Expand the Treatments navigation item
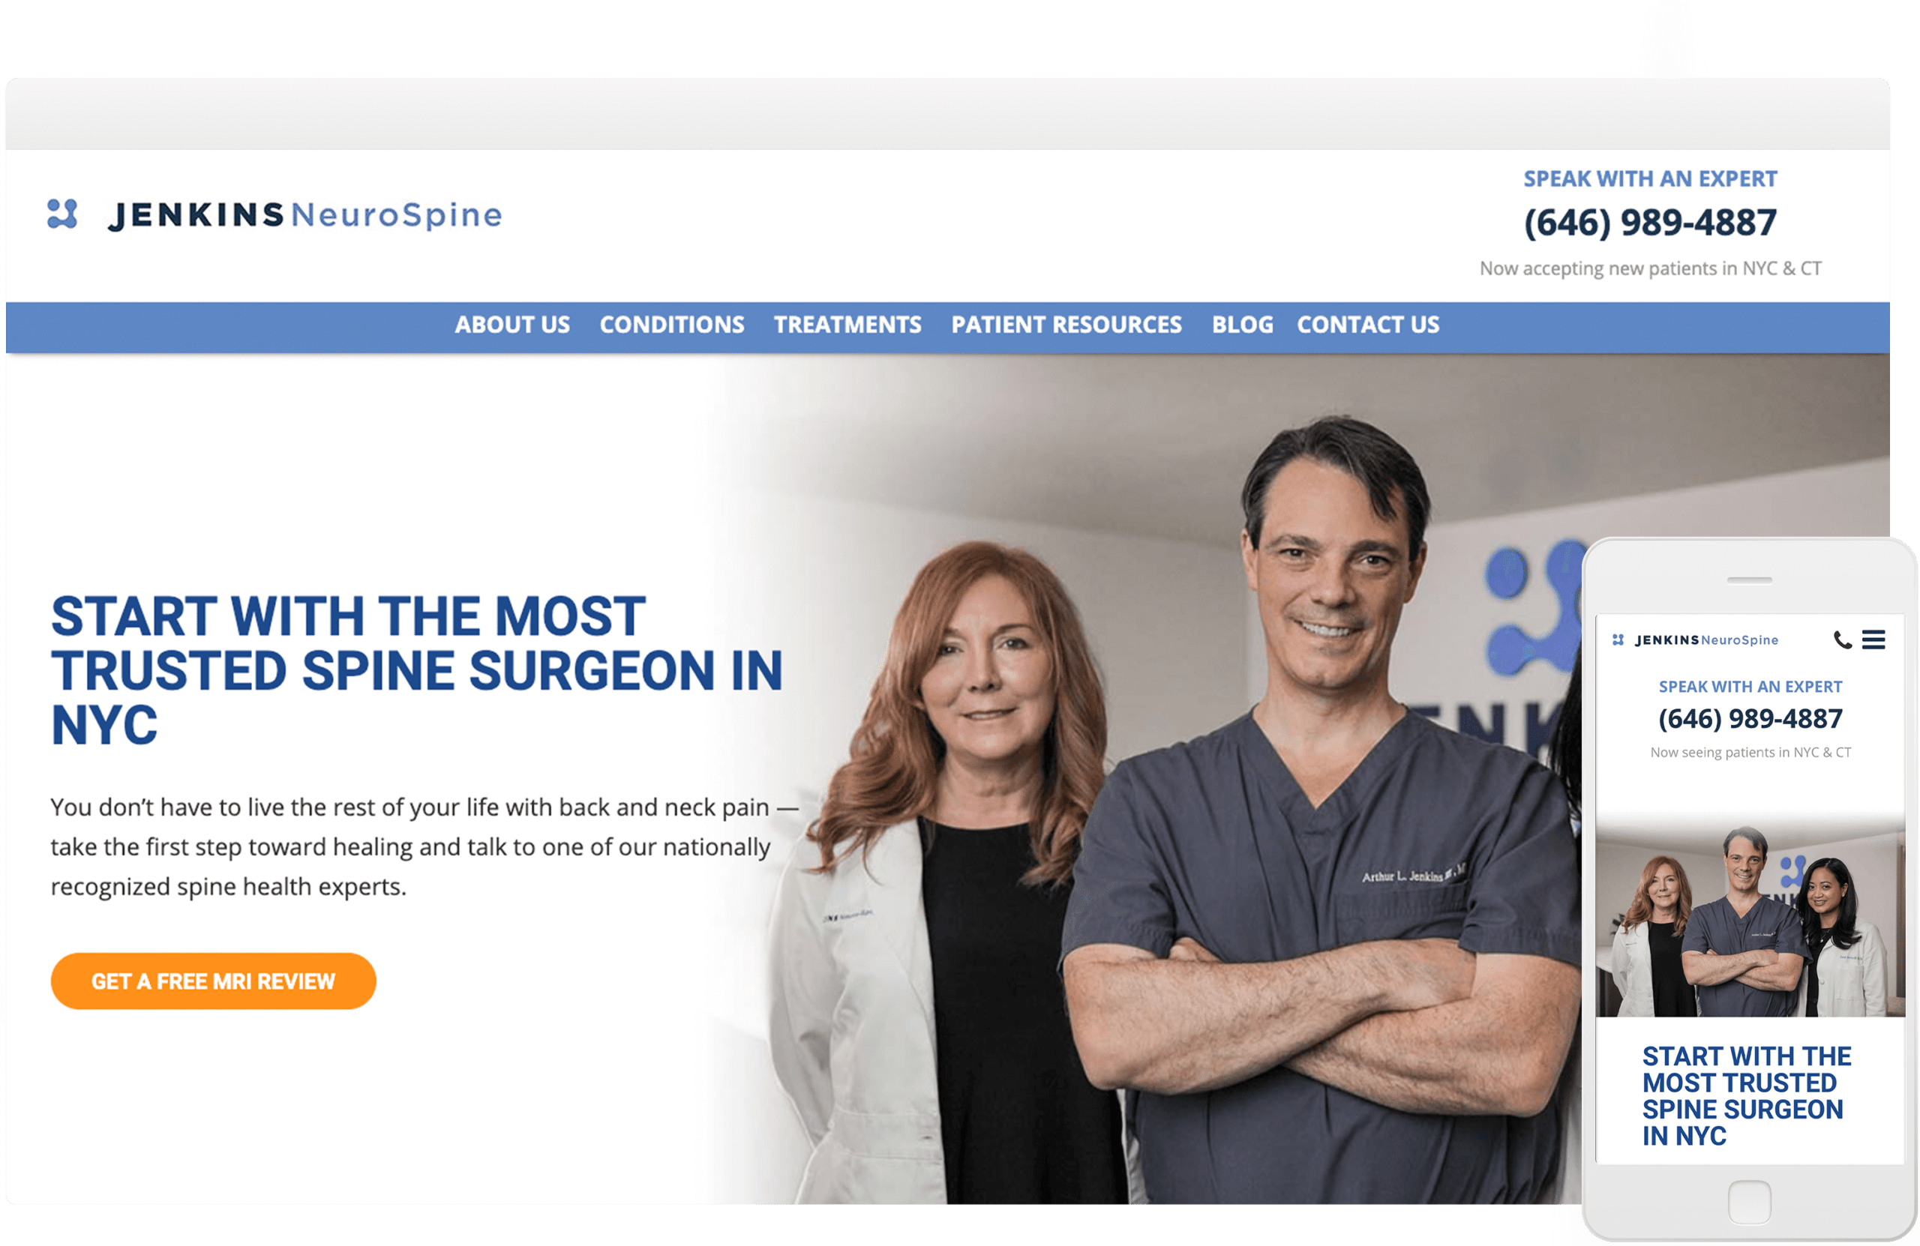 847,325
